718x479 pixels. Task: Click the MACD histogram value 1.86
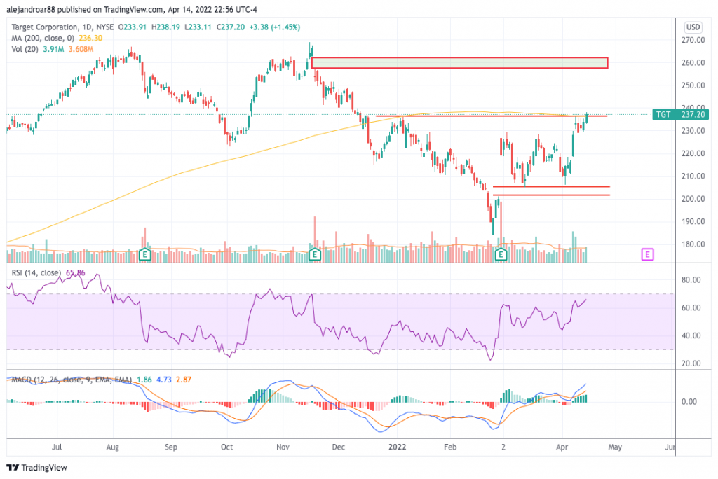(x=144, y=380)
